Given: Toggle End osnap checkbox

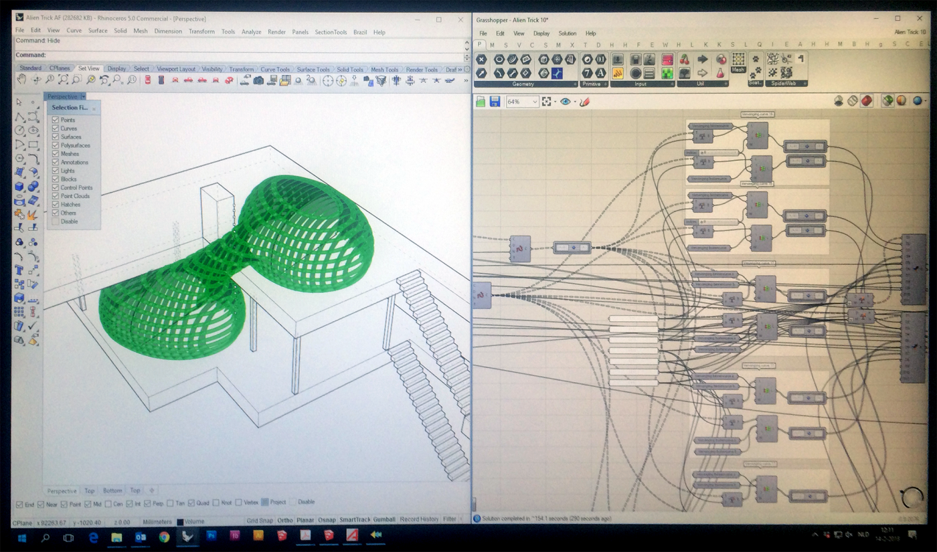Looking at the screenshot, I should [x=19, y=504].
